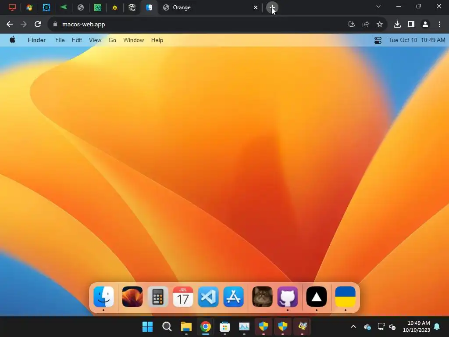Switch to the troll face icon tab
This screenshot has width=449, height=337.
click(x=132, y=7)
